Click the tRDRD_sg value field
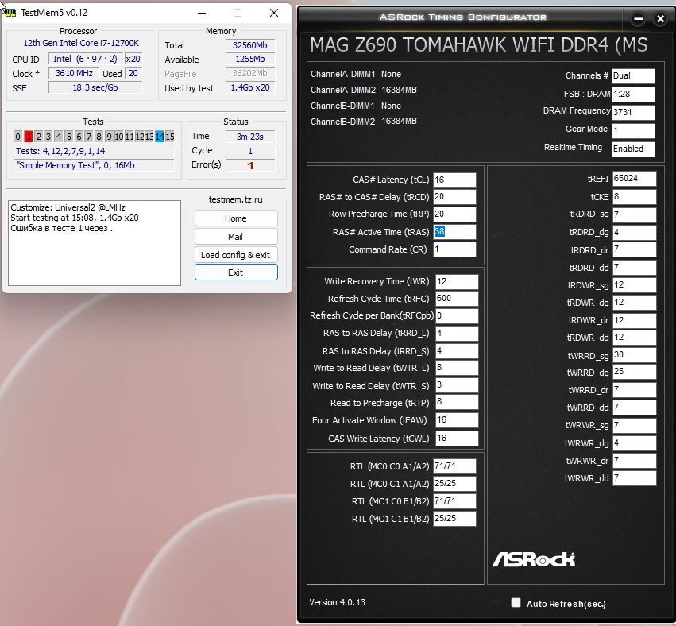 [x=634, y=214]
